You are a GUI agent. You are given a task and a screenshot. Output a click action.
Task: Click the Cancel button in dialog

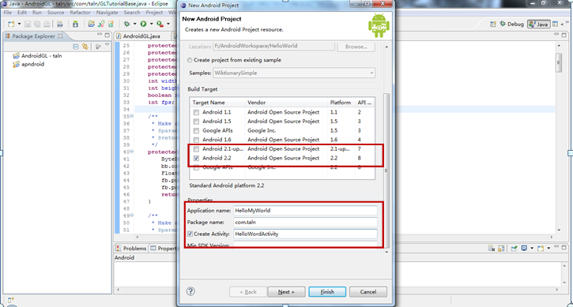click(x=368, y=292)
